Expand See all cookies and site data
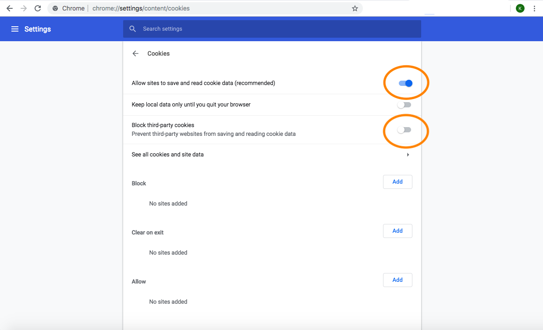 pos(272,155)
